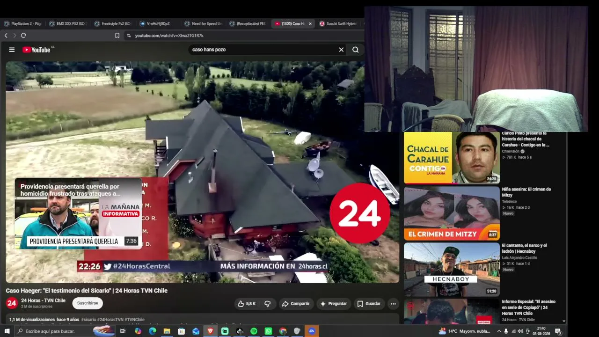Image resolution: width=599 pixels, height=337 pixels.
Task: Click the #24HorasTVN hashtag
Action: 110,320
